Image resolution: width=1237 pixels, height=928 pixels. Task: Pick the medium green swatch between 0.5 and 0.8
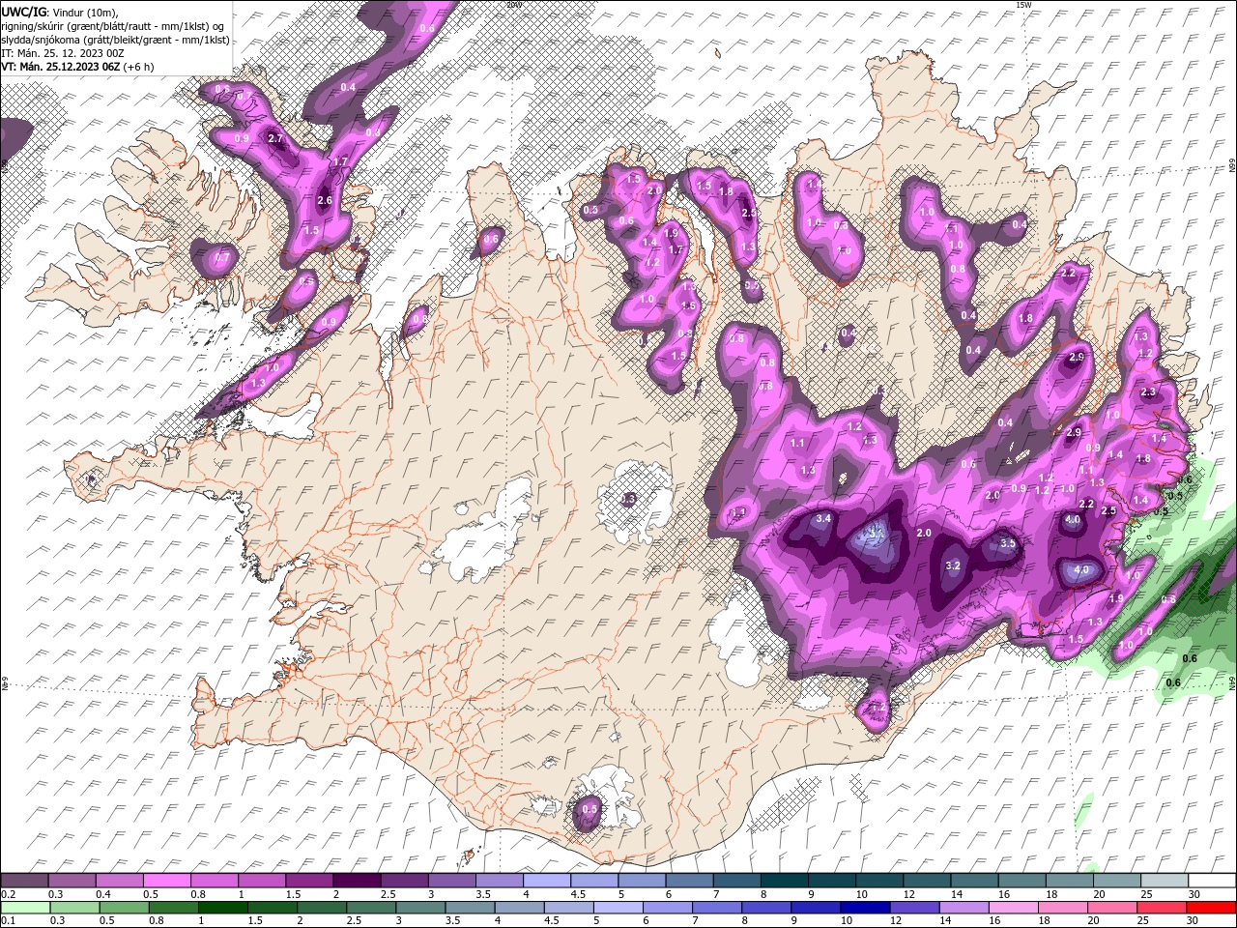click(x=124, y=907)
